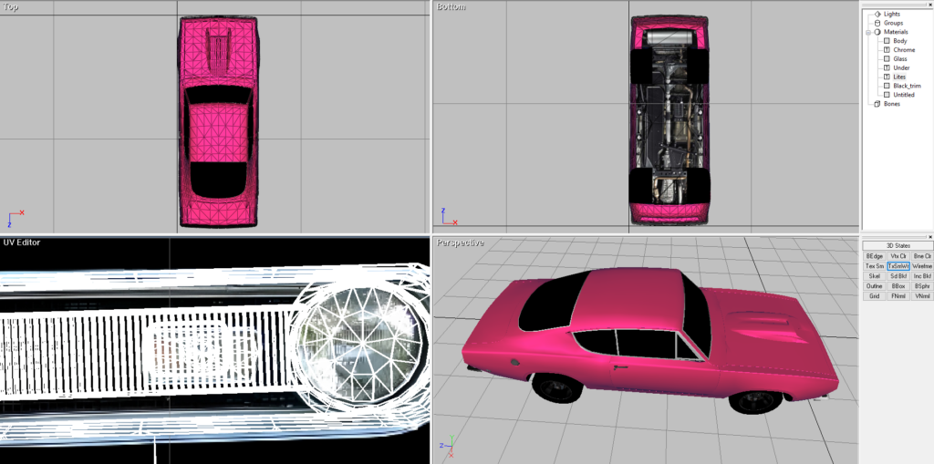
Task: Click the Materials sphere icon
Action: [x=877, y=32]
